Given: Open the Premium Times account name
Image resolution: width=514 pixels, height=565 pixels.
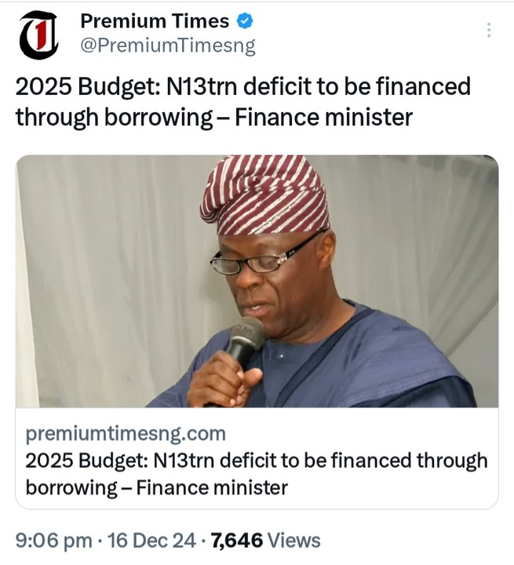Looking at the screenshot, I should click(x=155, y=21).
